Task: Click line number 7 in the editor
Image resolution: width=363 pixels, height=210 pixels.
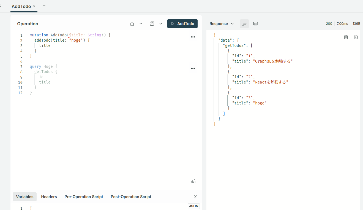Action: pyautogui.click(x=21, y=67)
